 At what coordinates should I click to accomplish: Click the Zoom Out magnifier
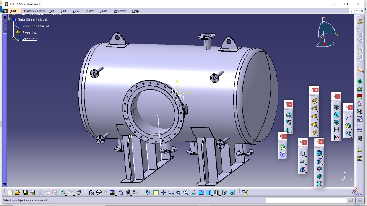[186, 192]
